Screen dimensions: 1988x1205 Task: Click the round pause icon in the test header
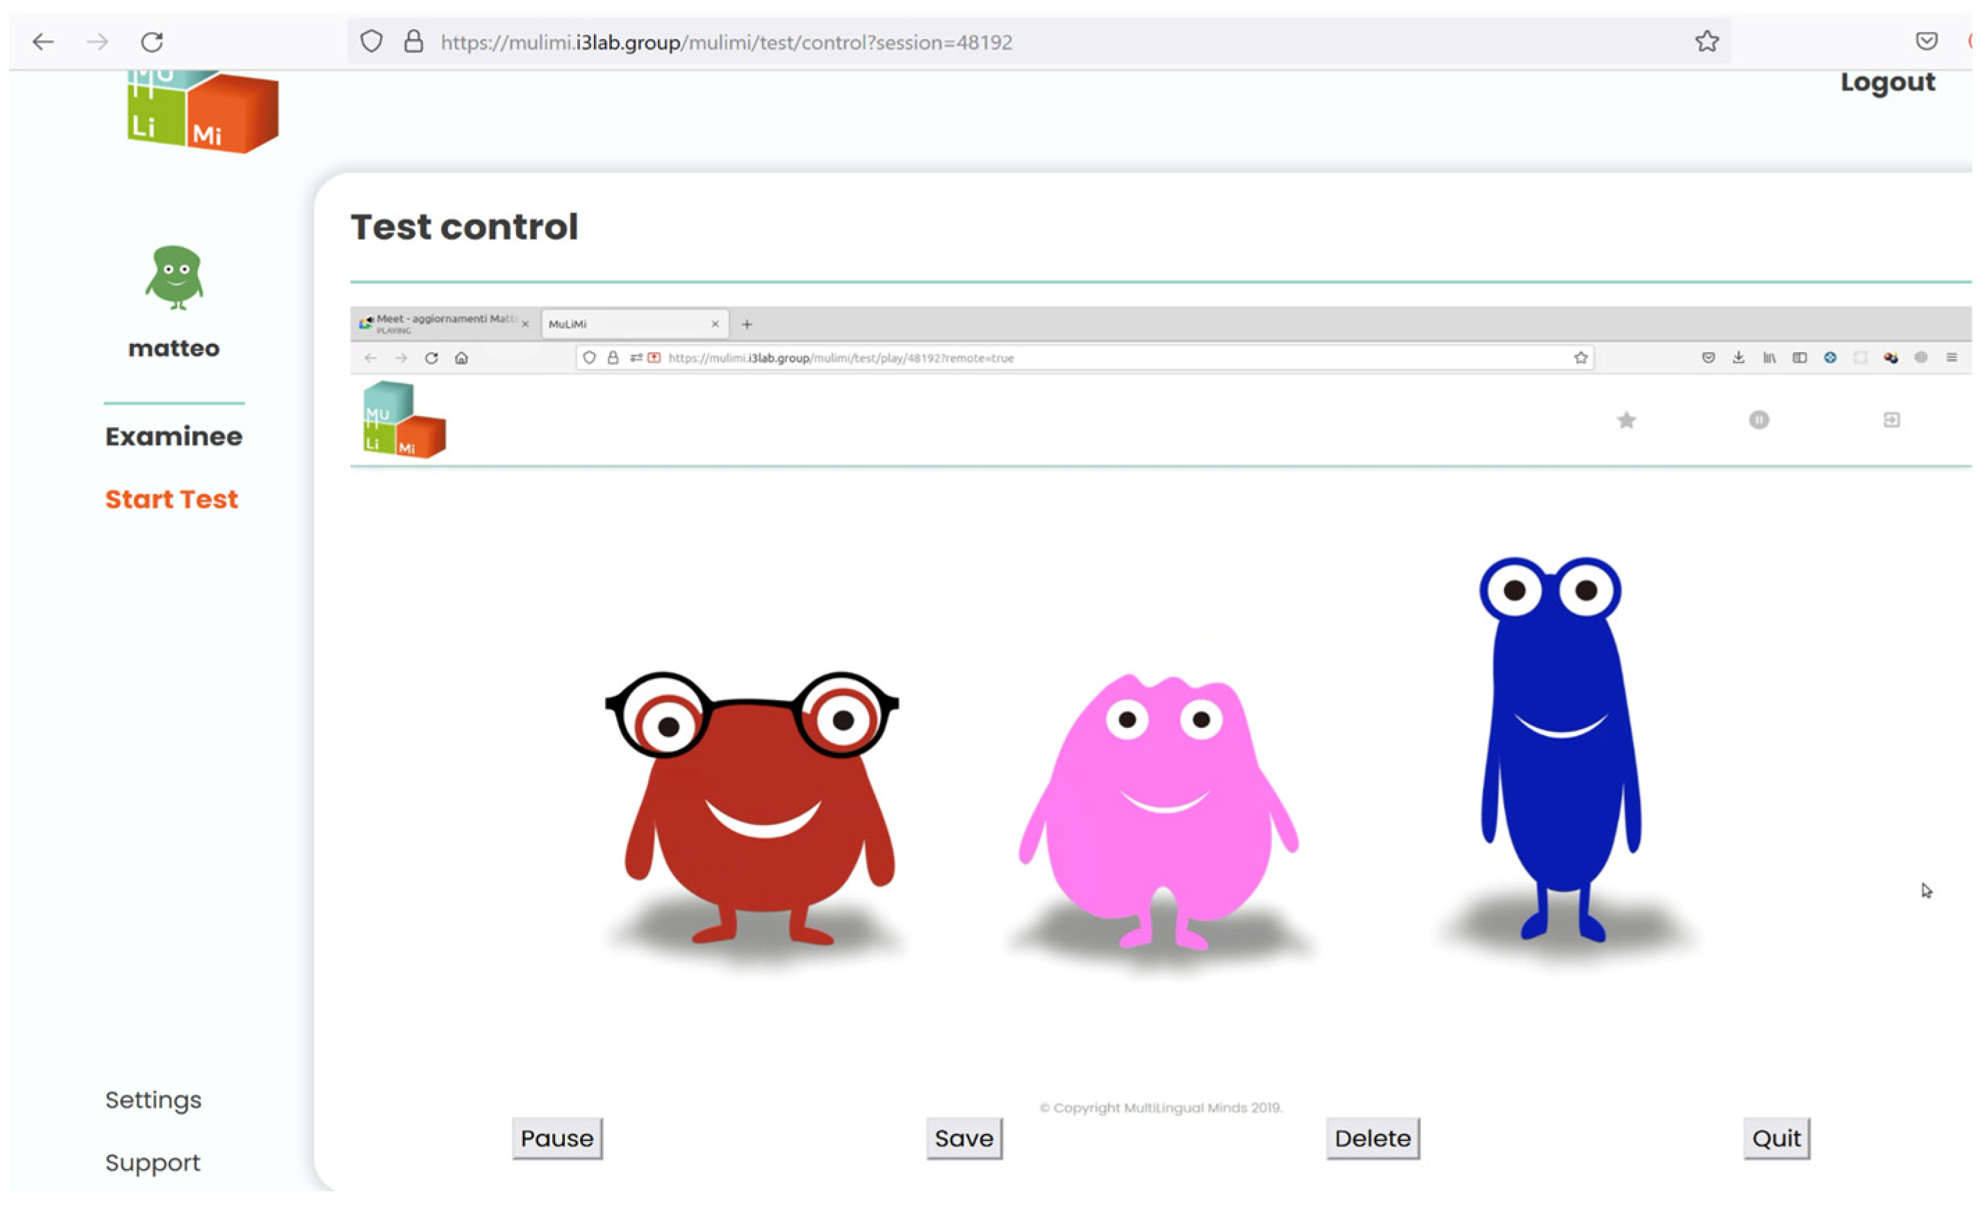tap(1759, 420)
